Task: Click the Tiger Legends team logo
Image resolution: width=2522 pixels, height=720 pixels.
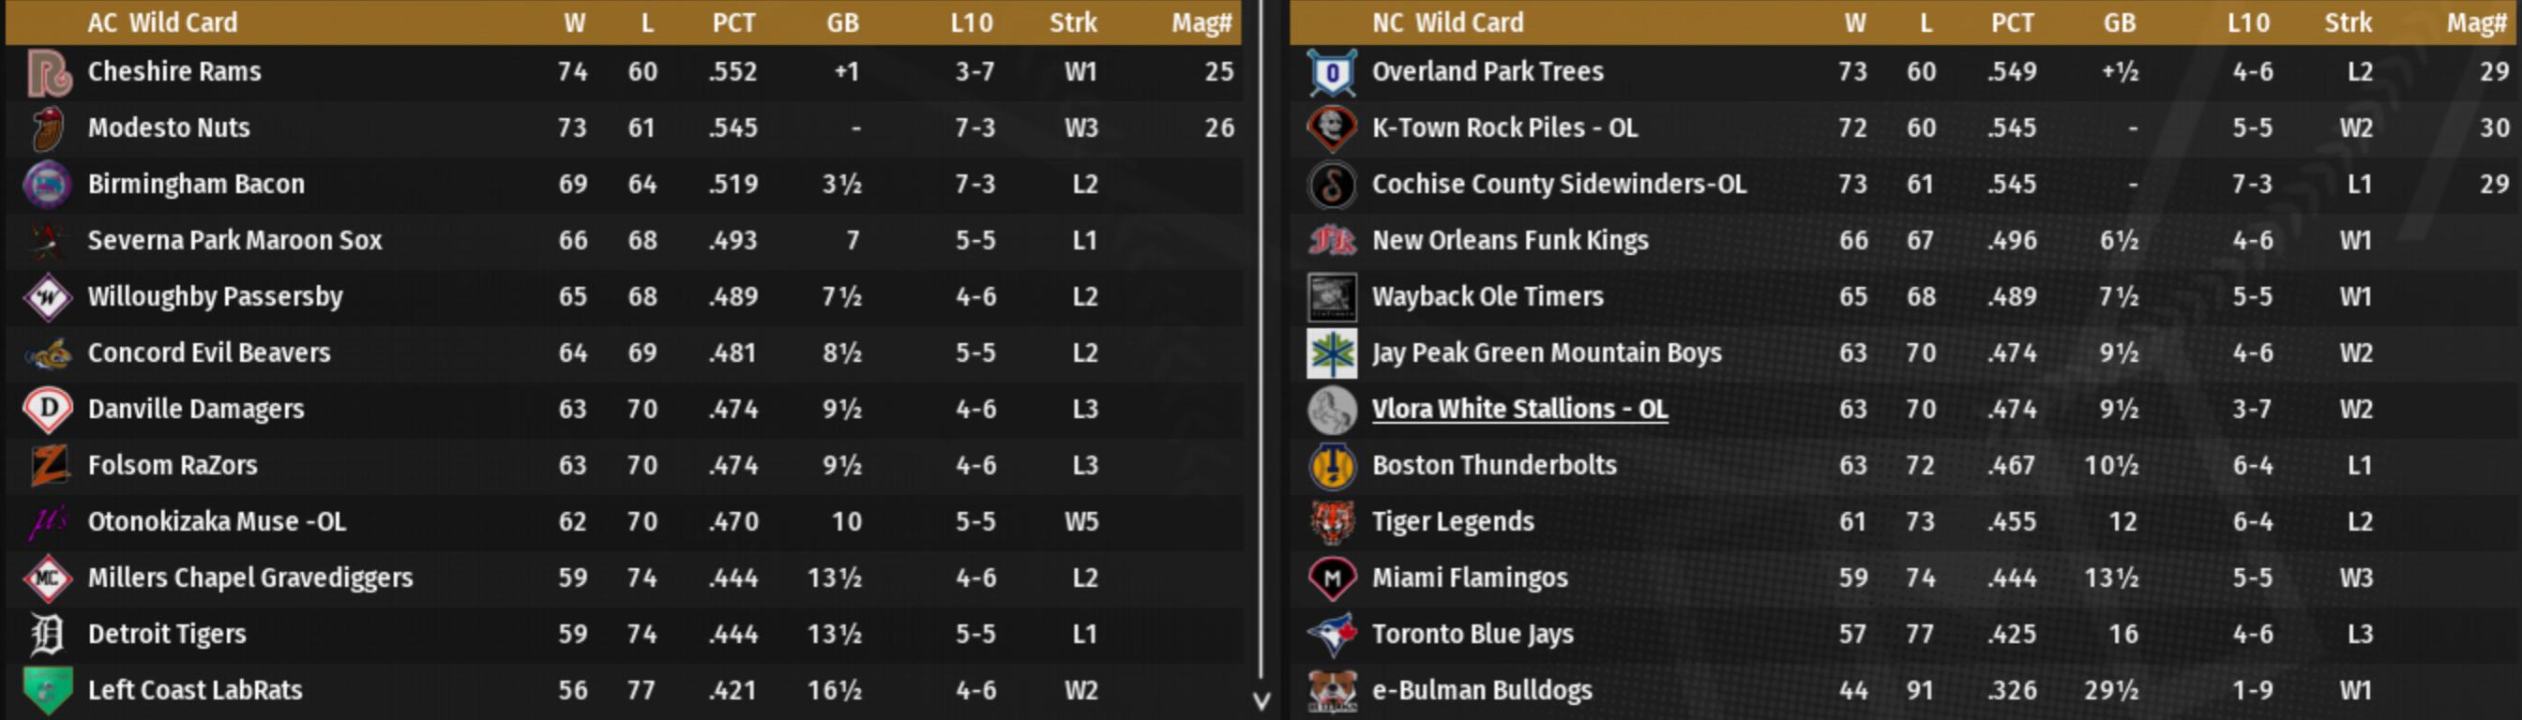Action: pos(1332,521)
